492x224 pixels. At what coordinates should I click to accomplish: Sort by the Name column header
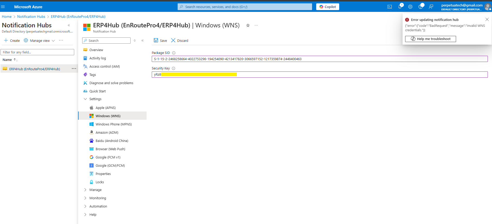7,60
